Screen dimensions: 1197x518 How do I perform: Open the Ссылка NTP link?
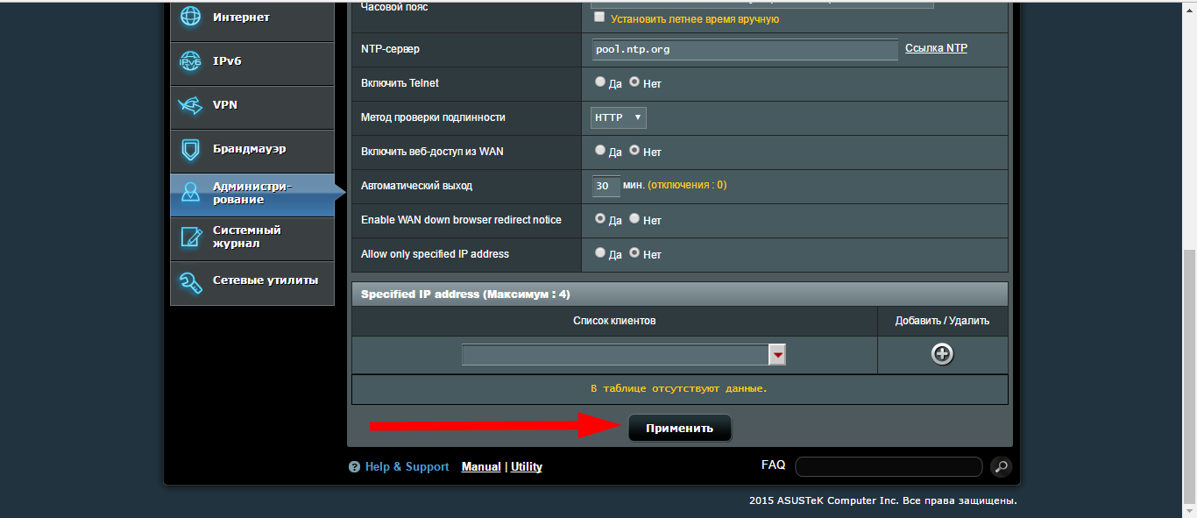[x=936, y=48]
